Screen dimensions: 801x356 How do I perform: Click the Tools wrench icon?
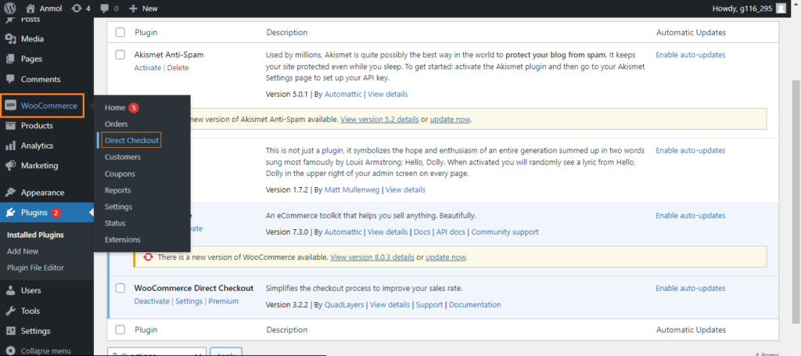[x=10, y=311]
